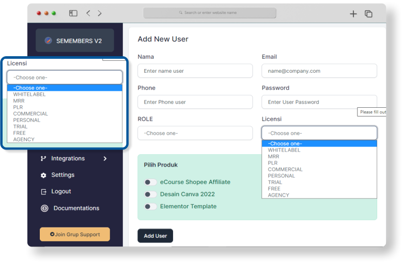This screenshot has height=263, width=403.
Task: Focus the Email input field
Action: [x=319, y=71]
